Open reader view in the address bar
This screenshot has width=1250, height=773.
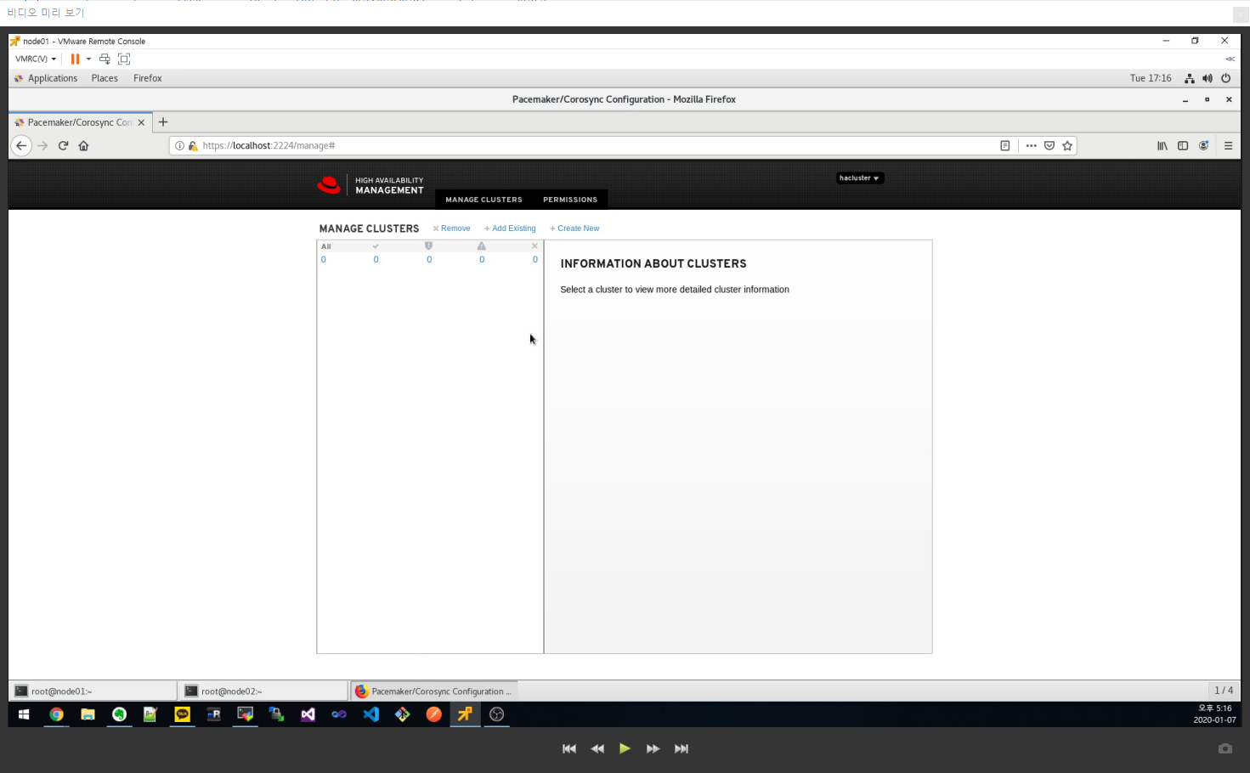point(1004,145)
